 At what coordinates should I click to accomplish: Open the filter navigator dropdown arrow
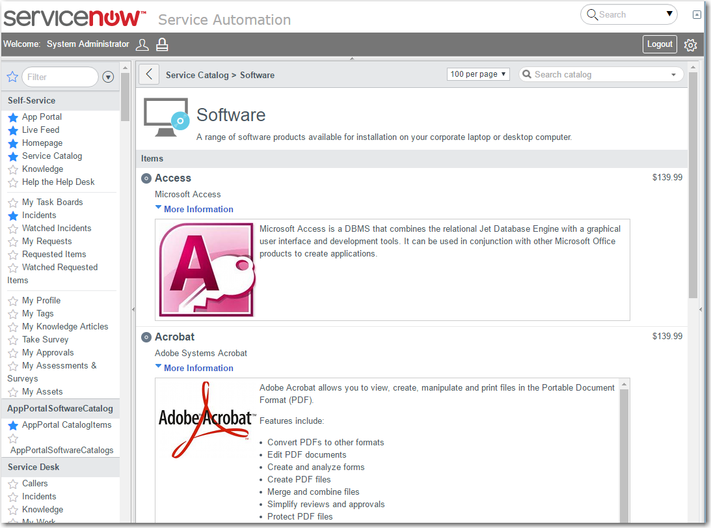coord(108,77)
